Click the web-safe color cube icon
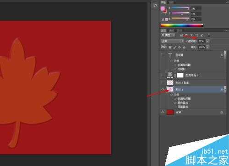 [x=167, y=19]
